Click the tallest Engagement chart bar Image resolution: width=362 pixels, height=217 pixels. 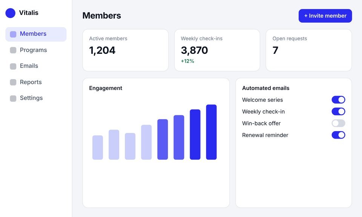[211, 132]
